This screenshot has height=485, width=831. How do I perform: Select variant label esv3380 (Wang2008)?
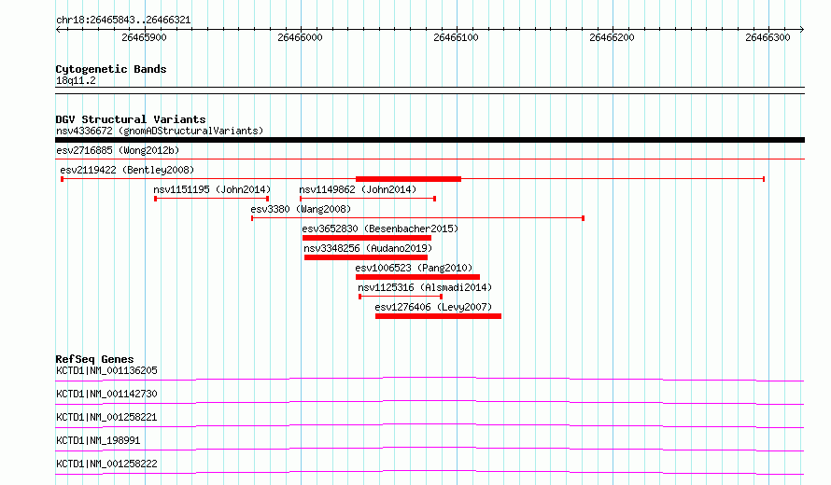tap(301, 209)
